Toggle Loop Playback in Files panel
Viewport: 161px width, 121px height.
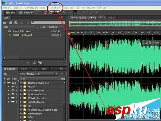[34, 62]
